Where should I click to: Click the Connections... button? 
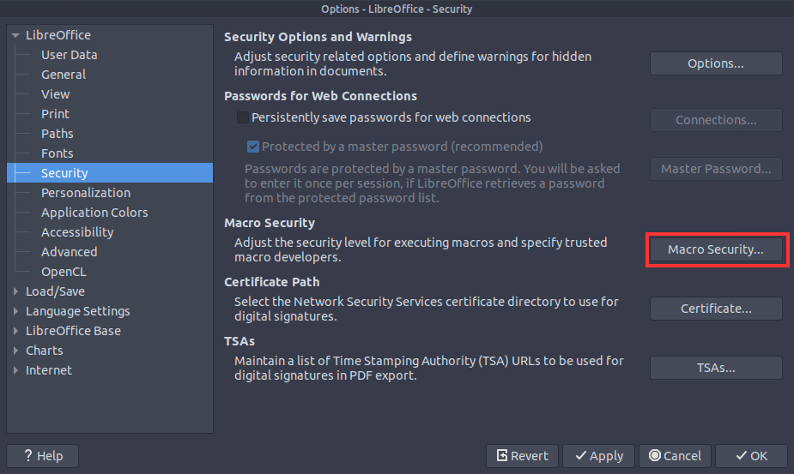pos(716,120)
